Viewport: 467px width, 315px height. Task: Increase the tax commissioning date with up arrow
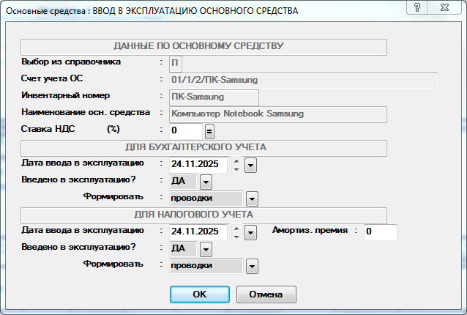pos(236,228)
